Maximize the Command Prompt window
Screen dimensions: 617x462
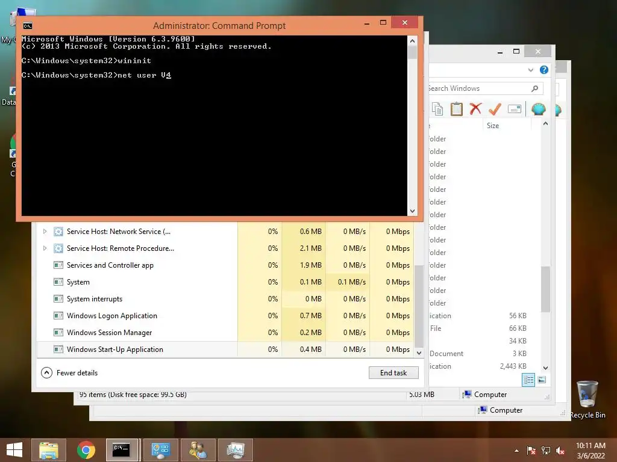tap(383, 23)
